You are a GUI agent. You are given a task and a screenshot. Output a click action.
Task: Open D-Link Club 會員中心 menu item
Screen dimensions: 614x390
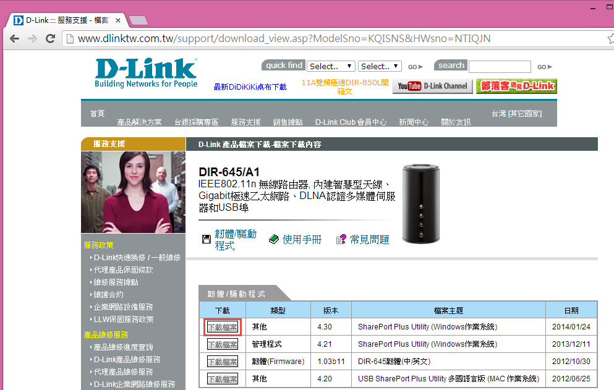(x=351, y=122)
